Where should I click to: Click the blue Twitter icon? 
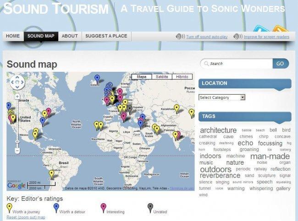pyautogui.click(x=261, y=28)
